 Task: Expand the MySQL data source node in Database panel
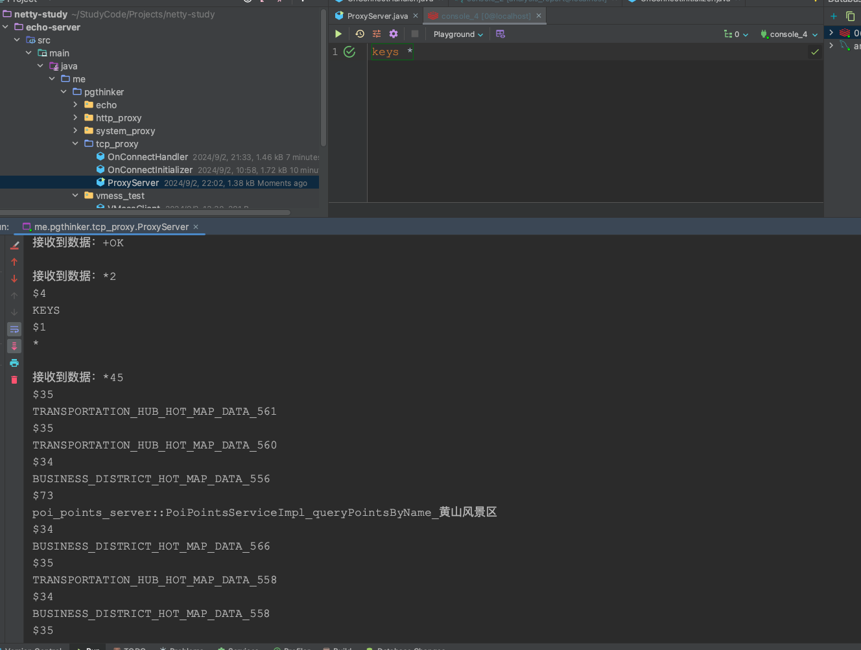(x=831, y=45)
